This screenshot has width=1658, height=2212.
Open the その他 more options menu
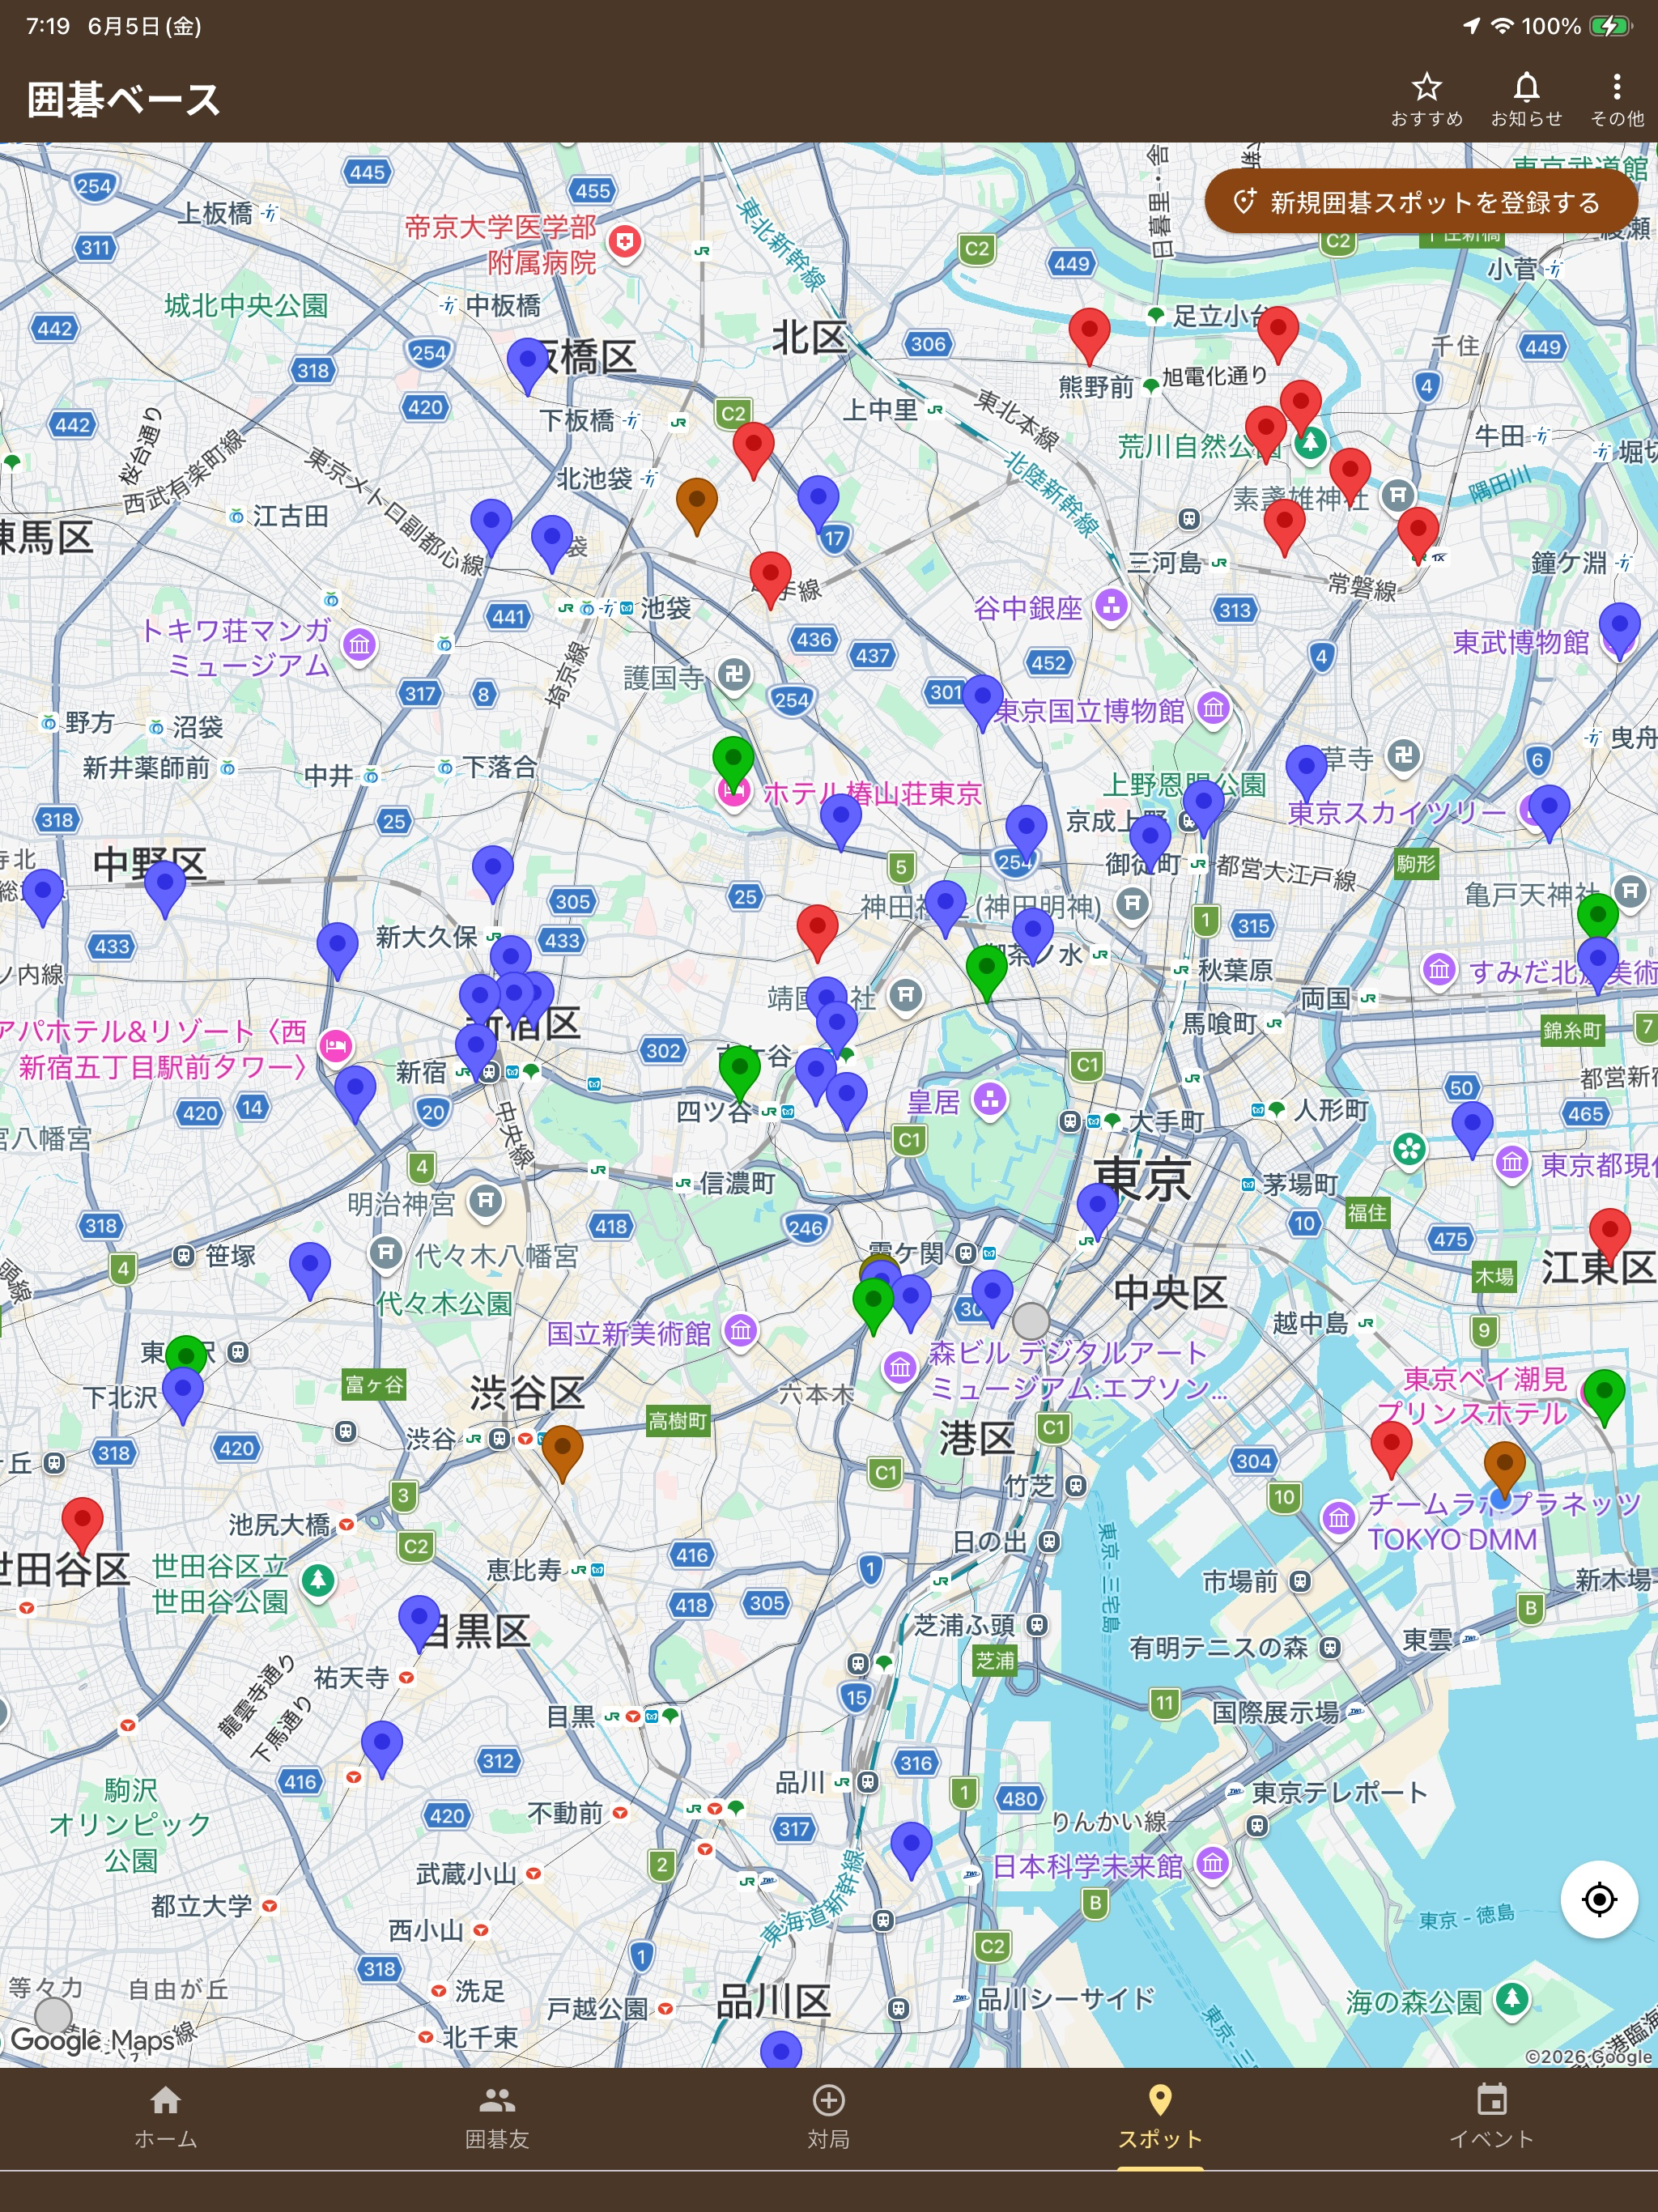1616,99
